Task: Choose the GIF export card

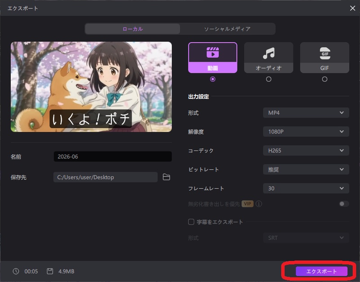Action: 324,58
